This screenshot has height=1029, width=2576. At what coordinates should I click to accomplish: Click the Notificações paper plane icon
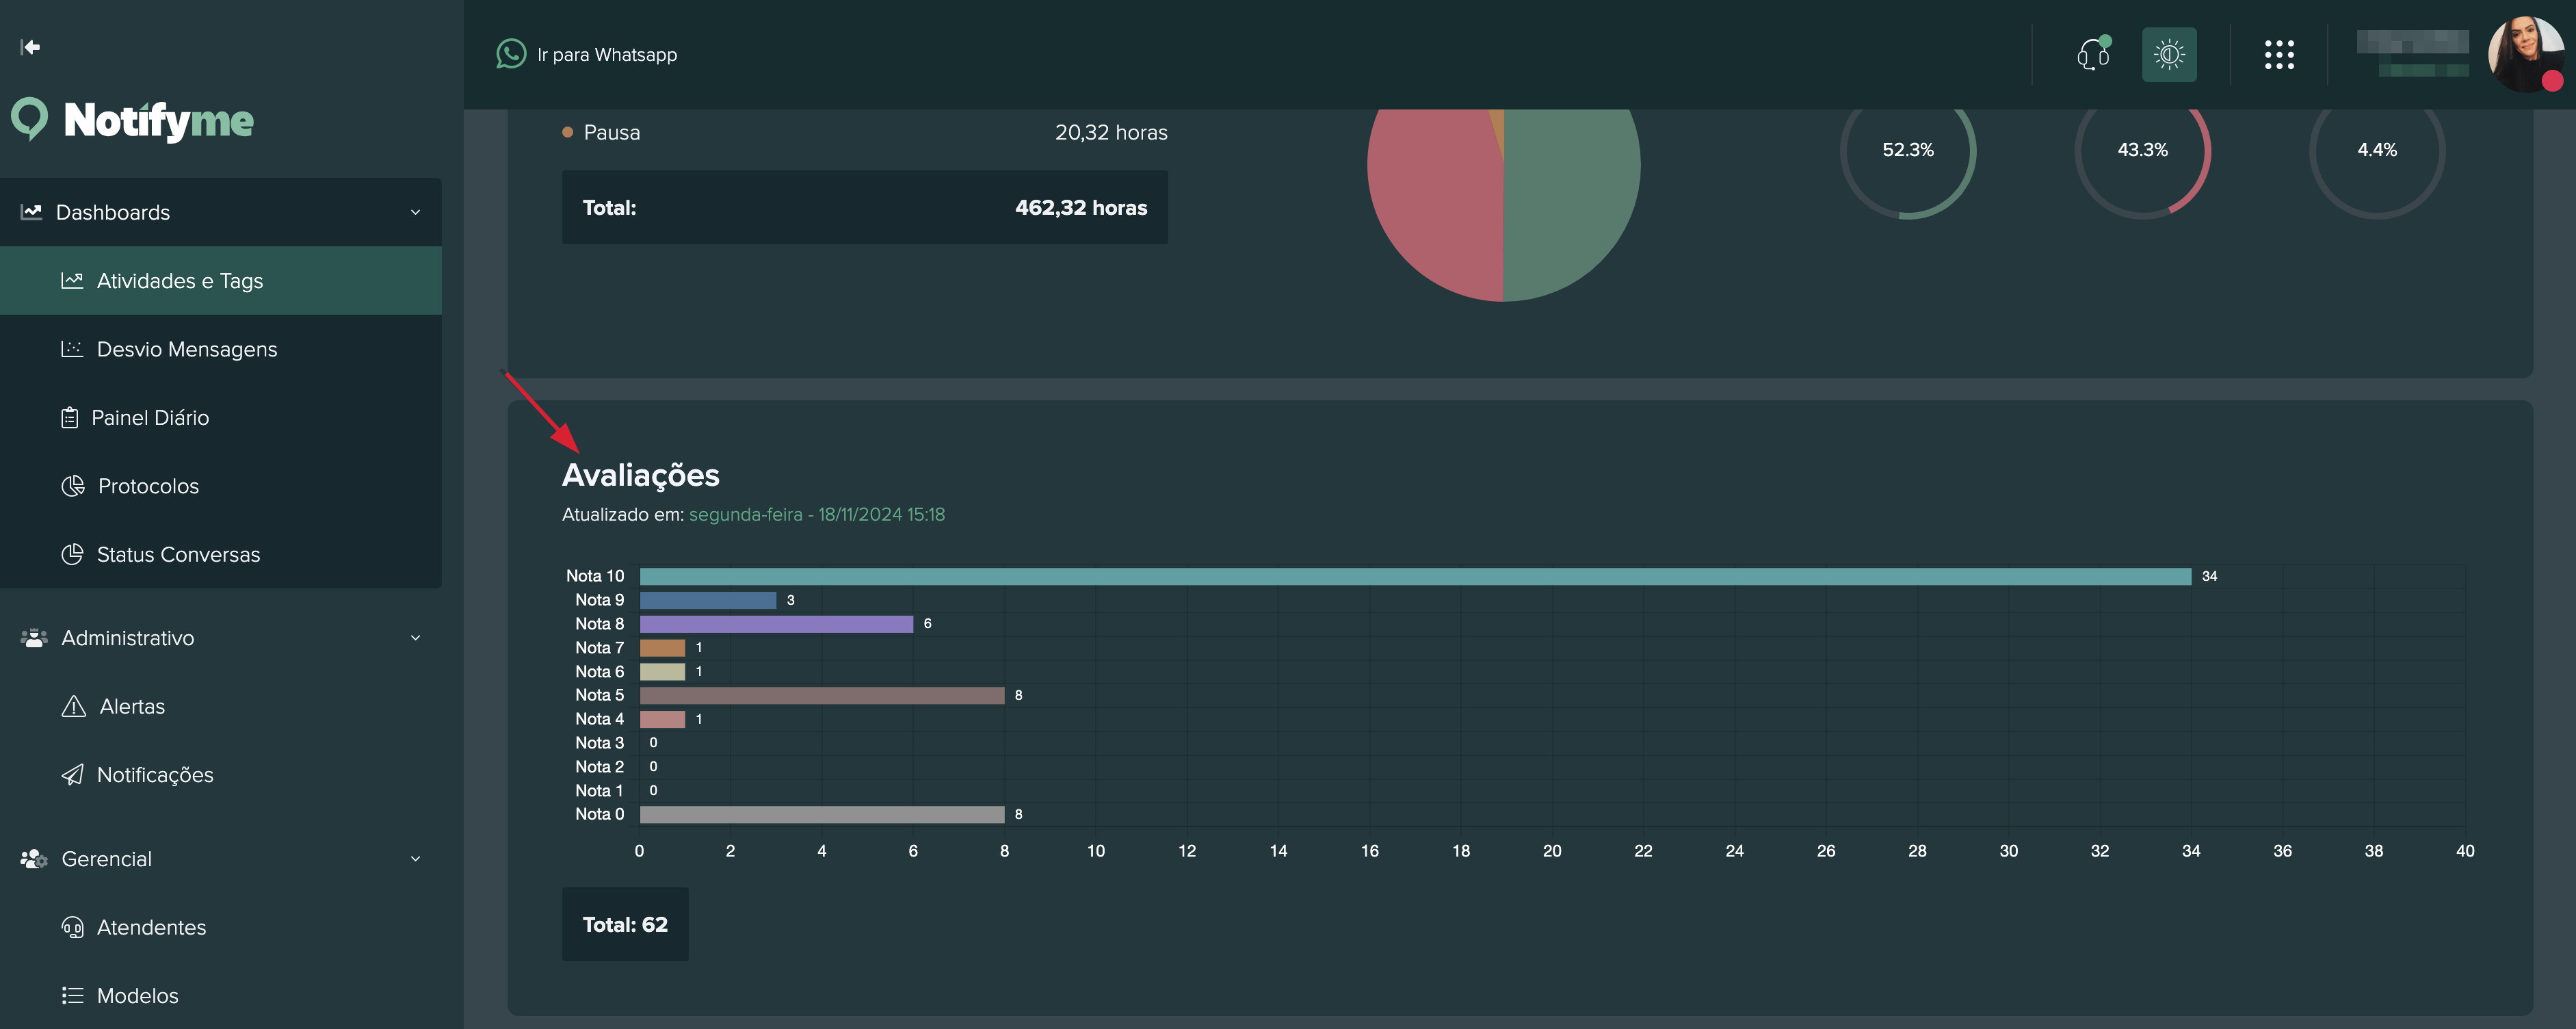(72, 775)
